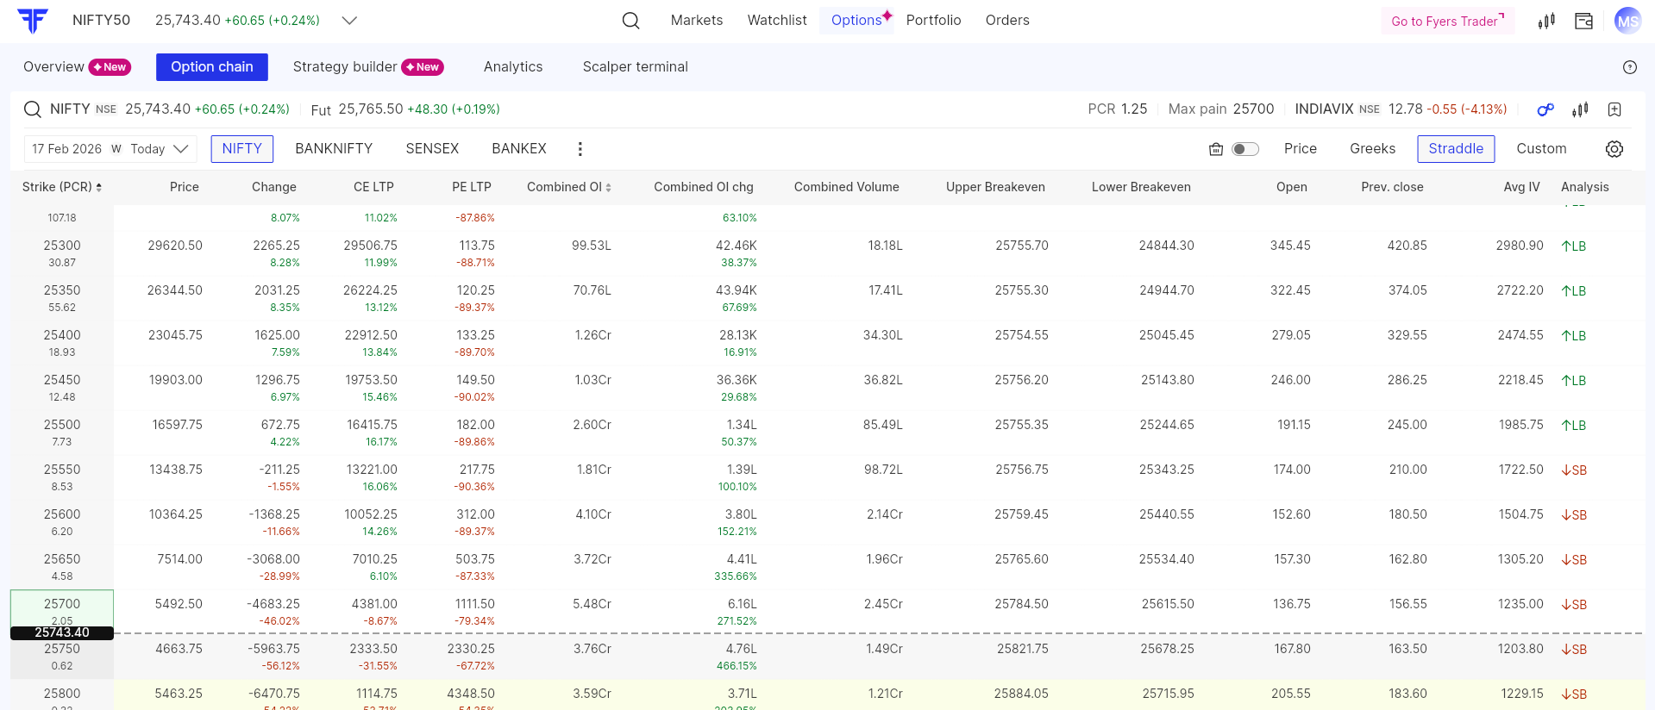Toggle the basket mode switch
Viewport: 1655px width, 710px height.
(1245, 149)
